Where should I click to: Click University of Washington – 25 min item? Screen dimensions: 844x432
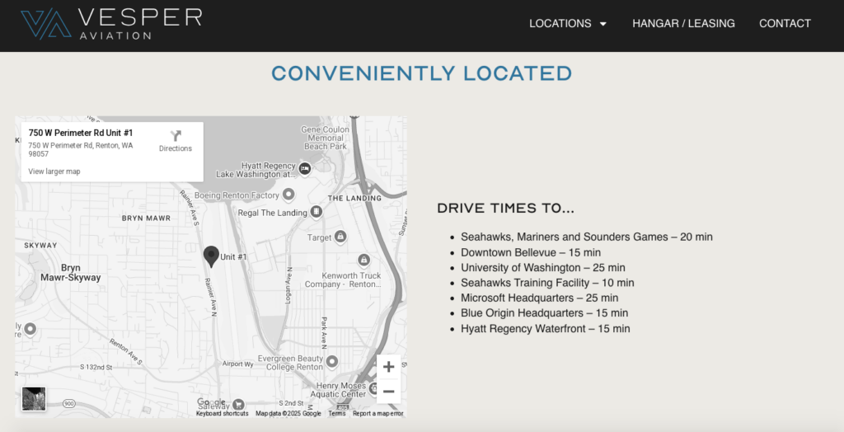(543, 268)
